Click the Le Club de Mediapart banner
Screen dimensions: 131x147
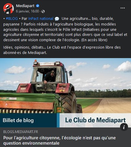click(95, 120)
